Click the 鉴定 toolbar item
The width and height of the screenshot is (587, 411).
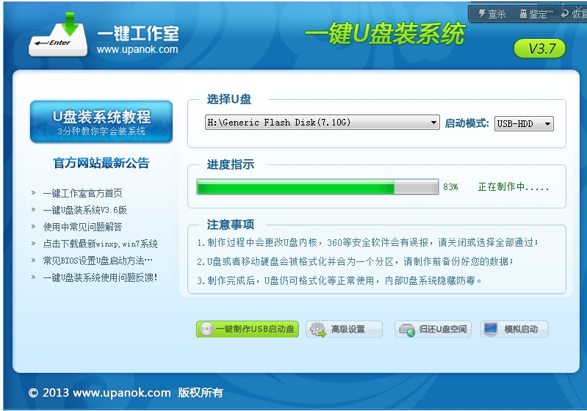[x=533, y=14]
